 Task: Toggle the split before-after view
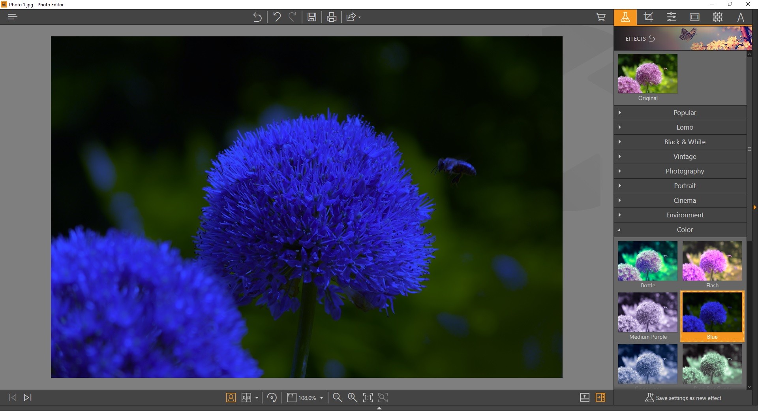tap(246, 398)
